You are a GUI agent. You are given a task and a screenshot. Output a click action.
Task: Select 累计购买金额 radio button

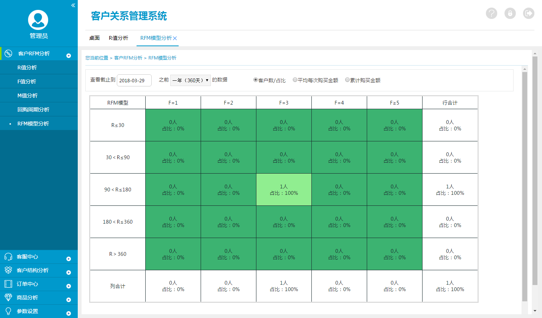[347, 80]
